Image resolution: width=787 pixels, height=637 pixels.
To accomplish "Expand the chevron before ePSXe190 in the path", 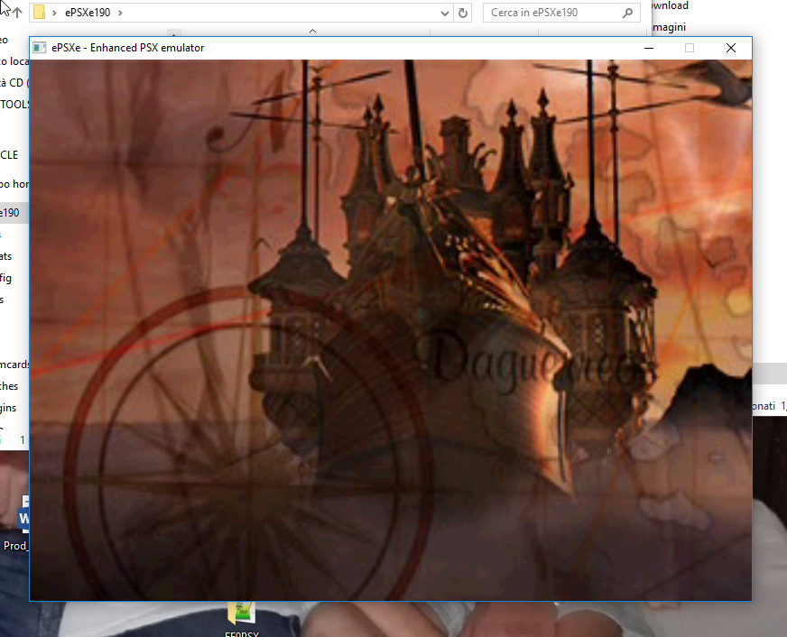I will pos(54,13).
